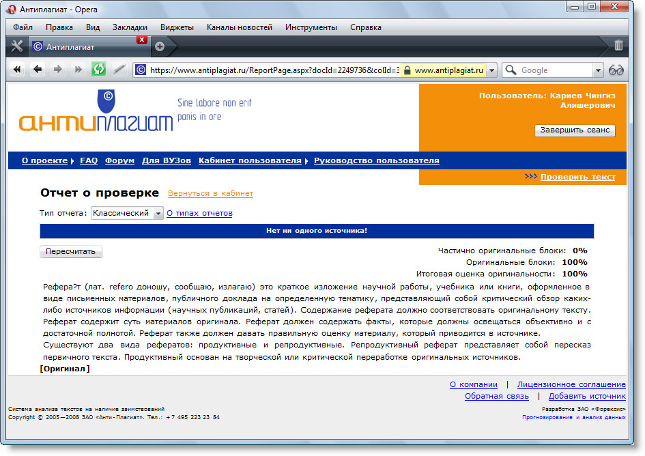The width and height of the screenshot is (645, 456).
Task: Click the wand password icon
Action: (x=119, y=70)
